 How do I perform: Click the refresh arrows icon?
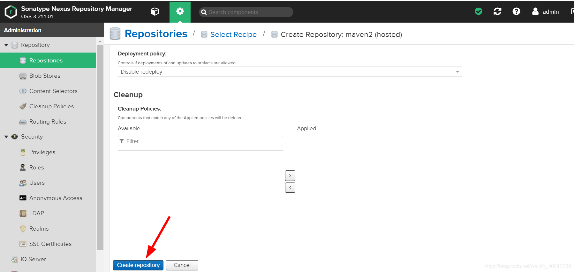[497, 11]
